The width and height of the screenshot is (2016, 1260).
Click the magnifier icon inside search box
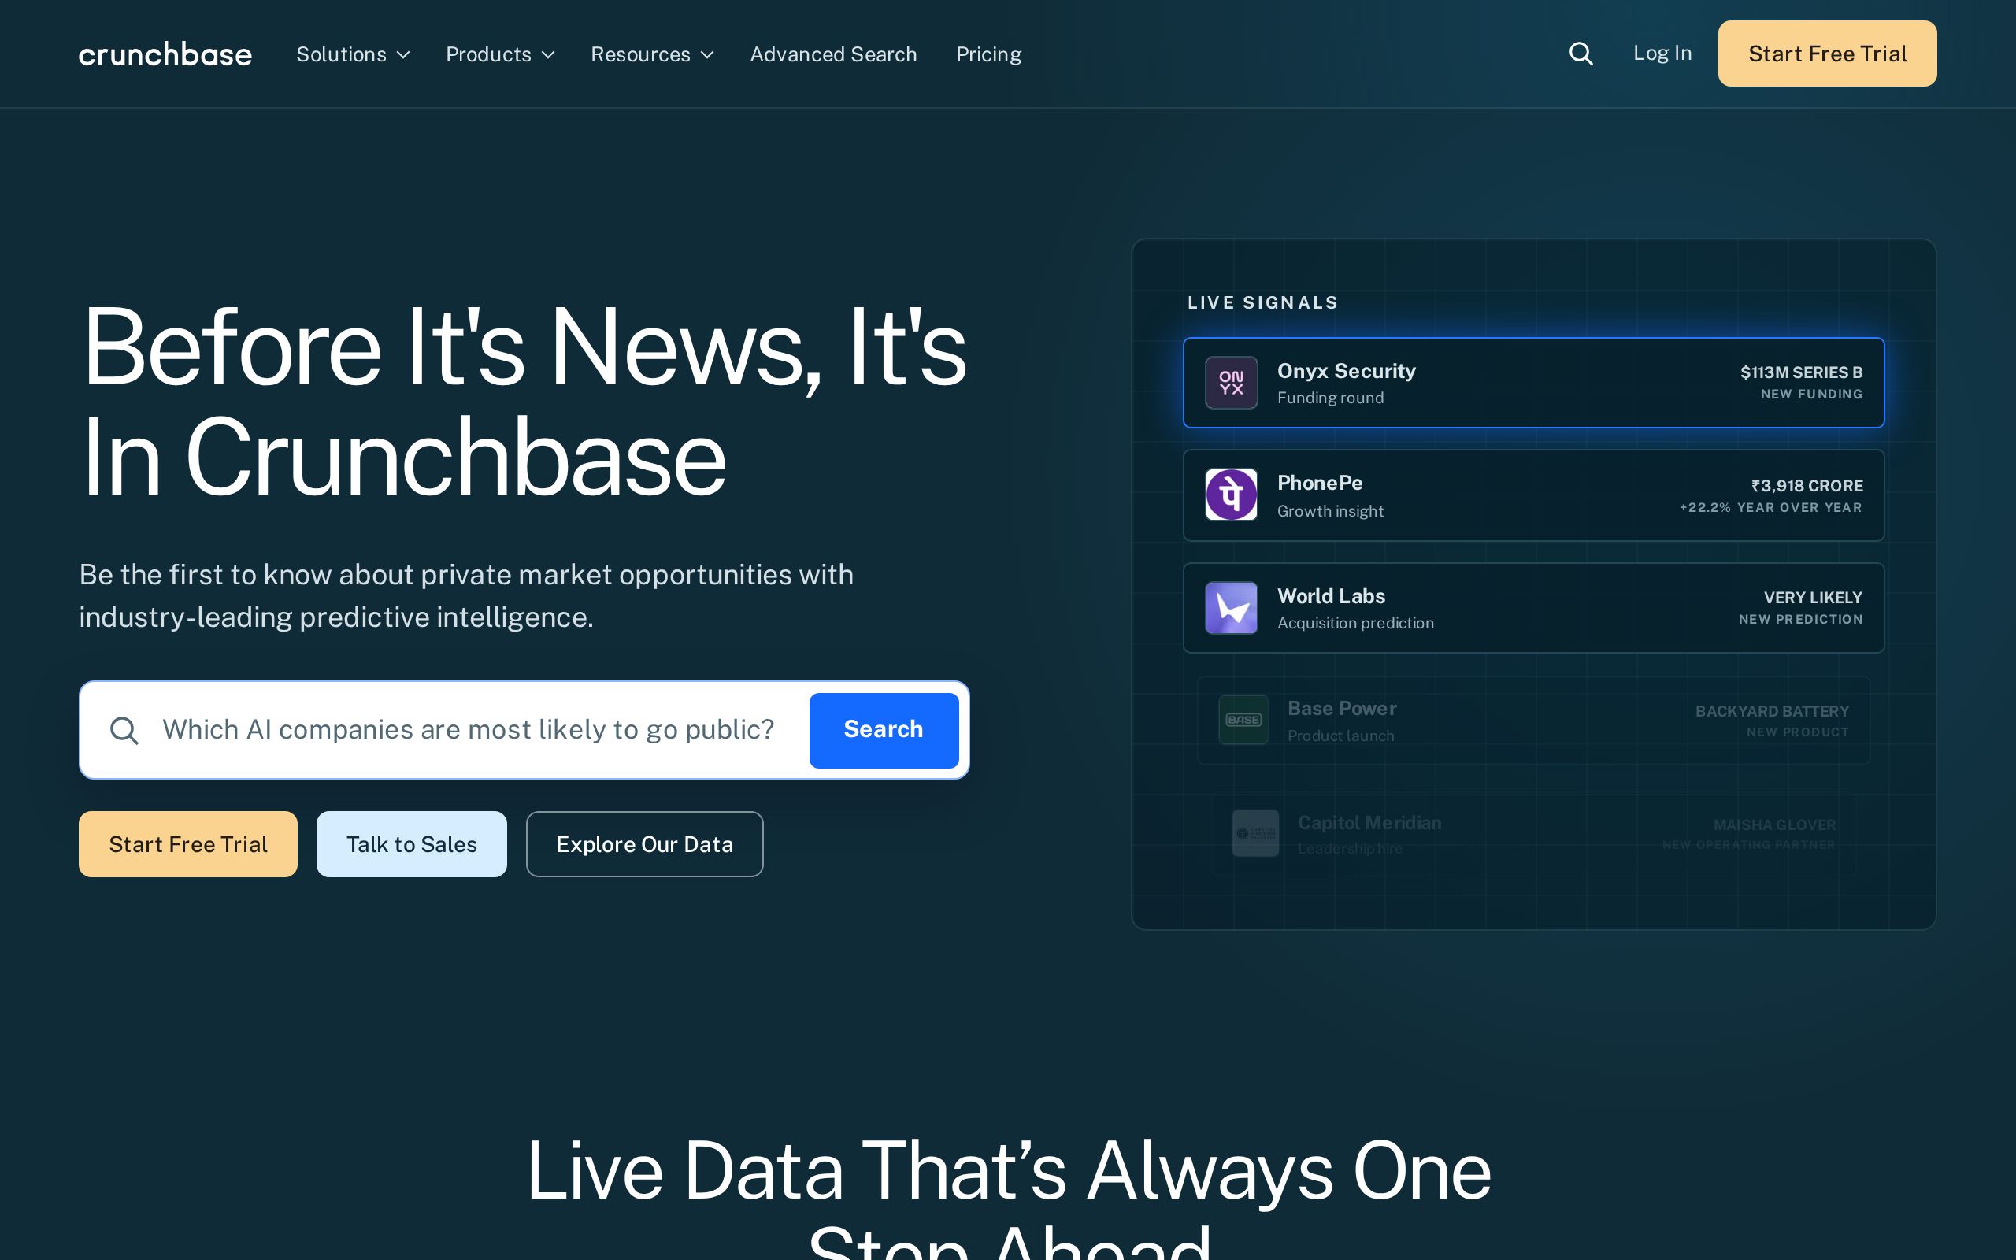pyautogui.click(x=124, y=730)
